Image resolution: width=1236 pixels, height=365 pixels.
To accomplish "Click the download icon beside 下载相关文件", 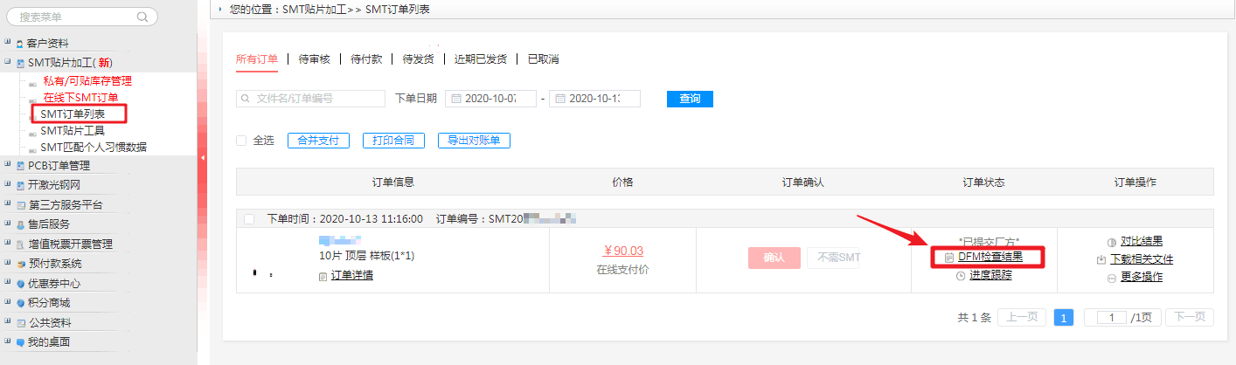I will point(1101,259).
